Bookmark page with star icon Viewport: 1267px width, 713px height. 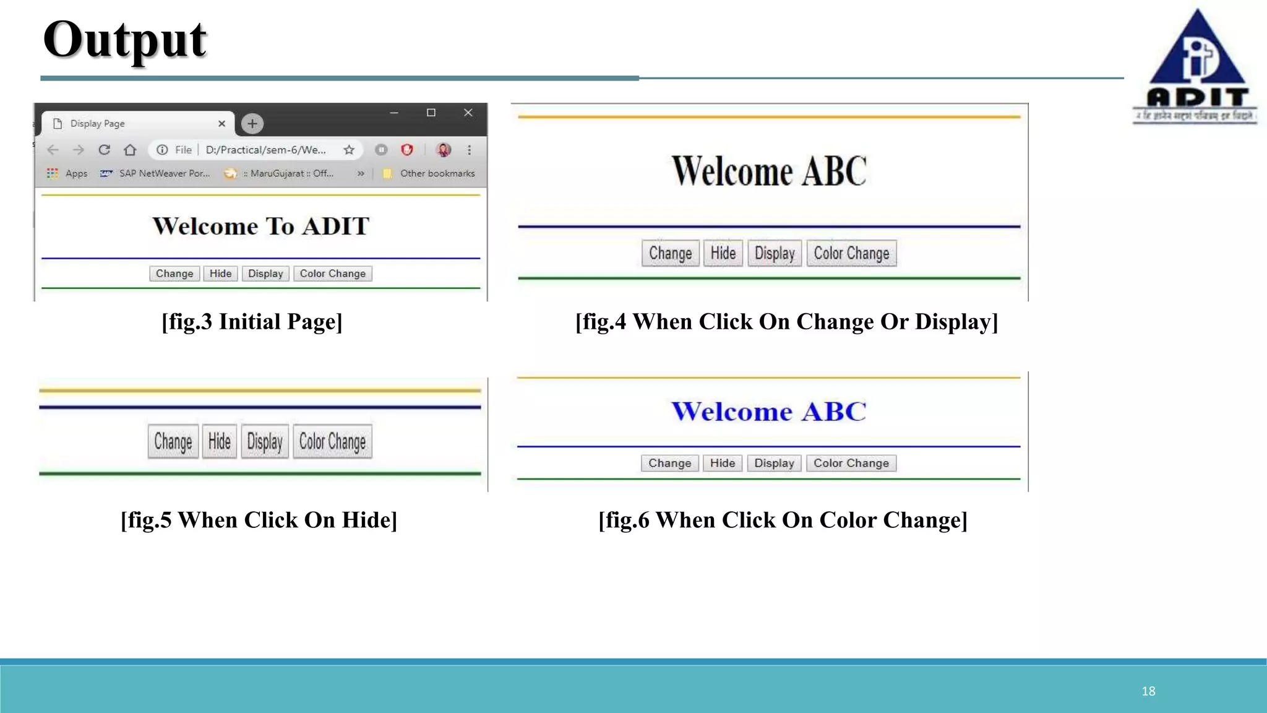click(349, 150)
